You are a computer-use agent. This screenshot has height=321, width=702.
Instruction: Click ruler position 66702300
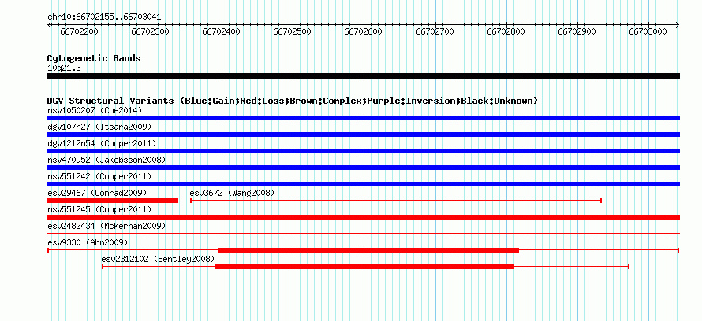click(151, 31)
